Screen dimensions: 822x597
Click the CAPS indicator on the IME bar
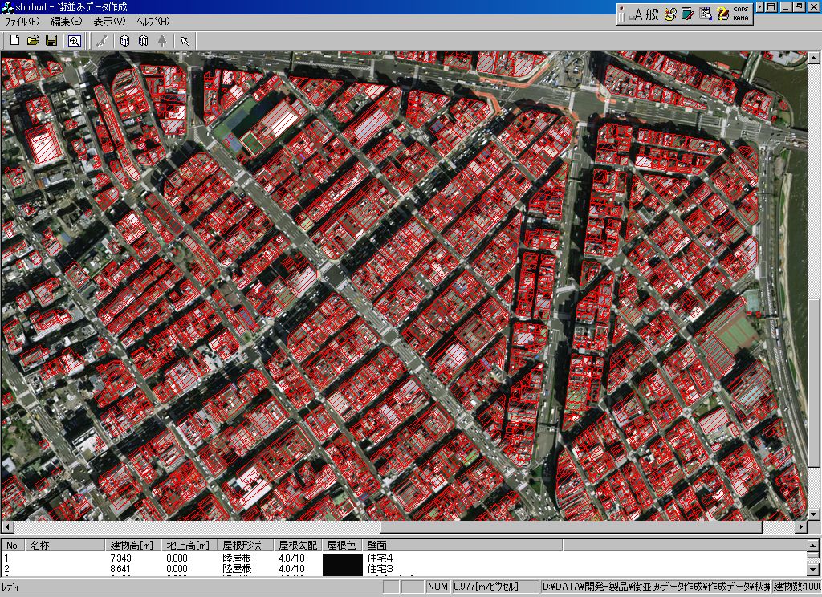coord(741,10)
